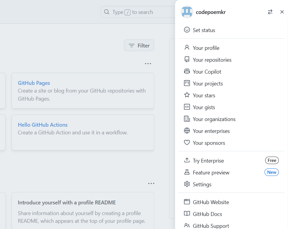Screen dimensions: 288x229
Task: Open Your profile
Action: [x=231, y=48]
